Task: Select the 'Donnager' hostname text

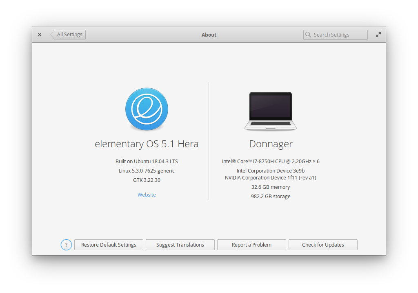Action: [271, 144]
